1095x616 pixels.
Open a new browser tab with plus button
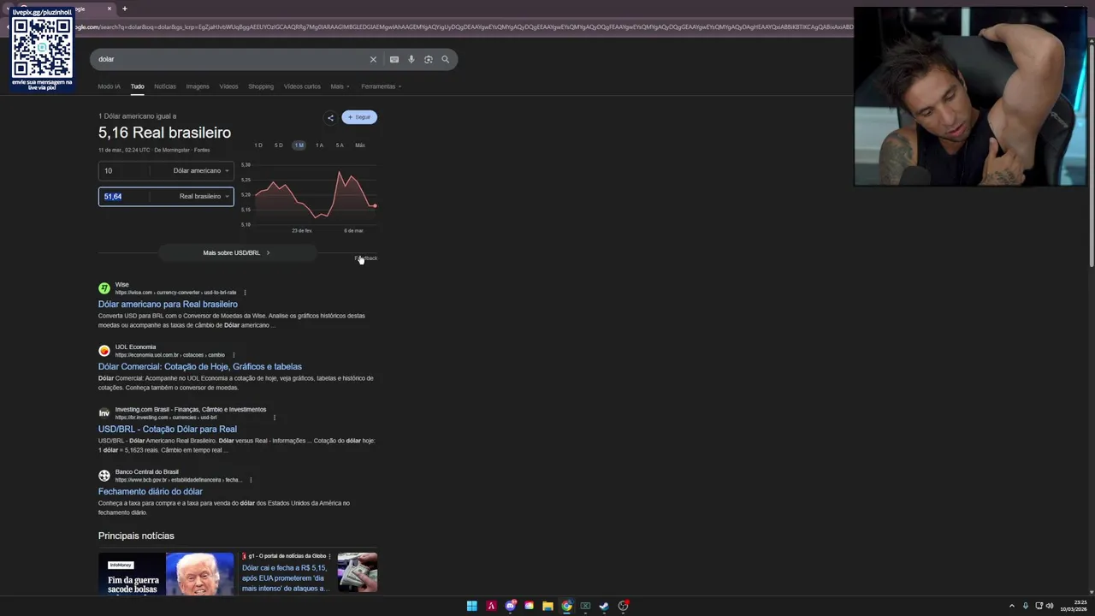125,9
